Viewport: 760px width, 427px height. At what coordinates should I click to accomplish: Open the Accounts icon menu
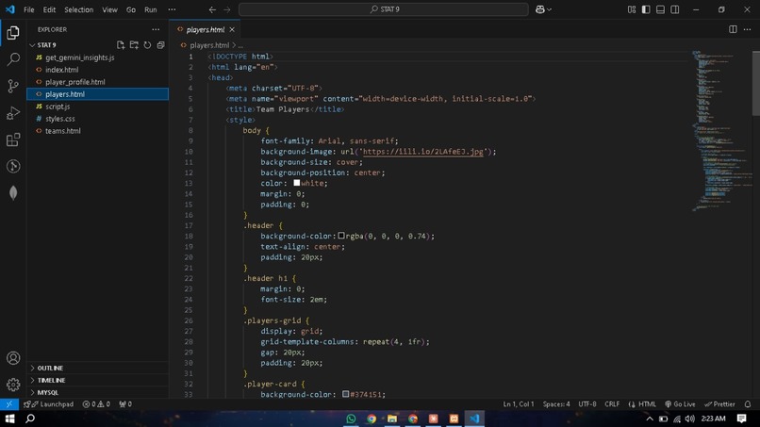13,358
